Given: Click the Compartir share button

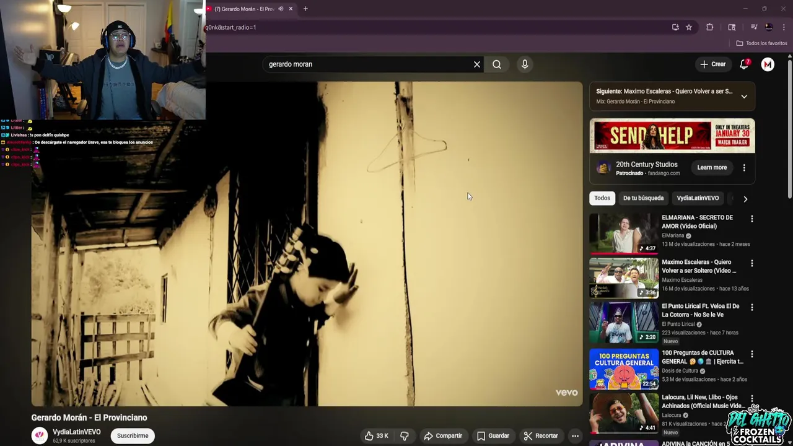Looking at the screenshot, I should (x=443, y=436).
